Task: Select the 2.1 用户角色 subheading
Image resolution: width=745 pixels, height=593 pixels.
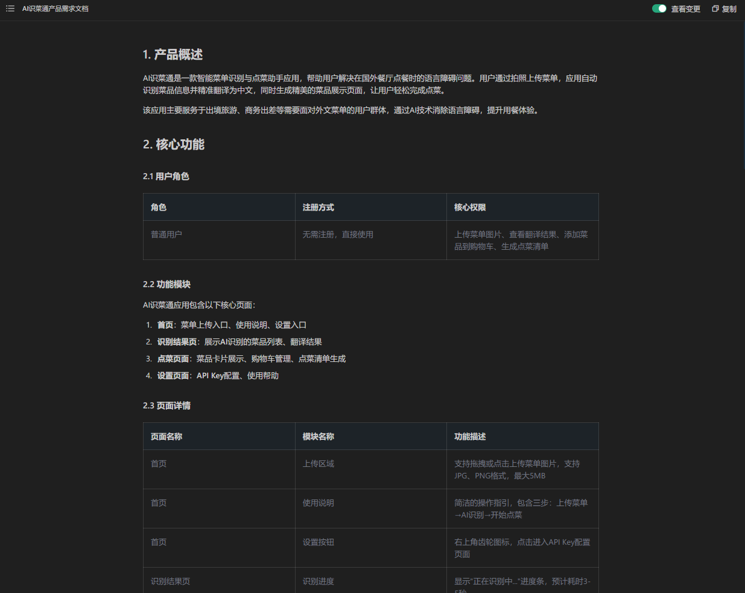Action: click(x=166, y=176)
